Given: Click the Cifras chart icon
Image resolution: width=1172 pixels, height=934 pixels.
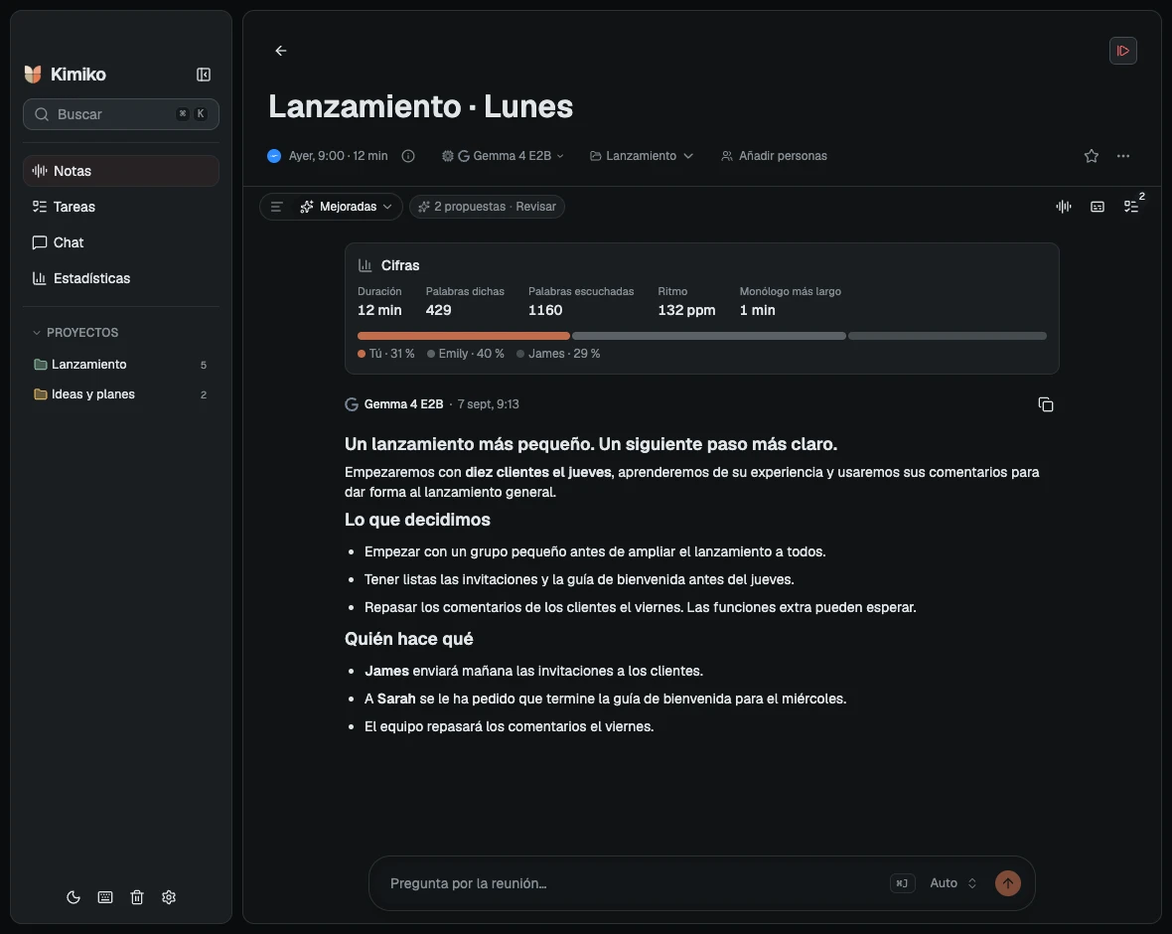Looking at the screenshot, I should point(365,265).
